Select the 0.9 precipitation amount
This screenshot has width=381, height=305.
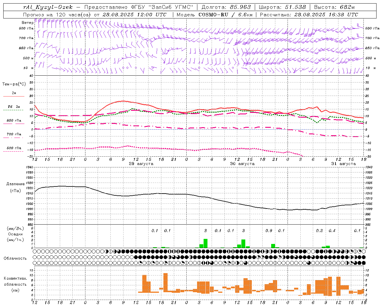[269, 231]
